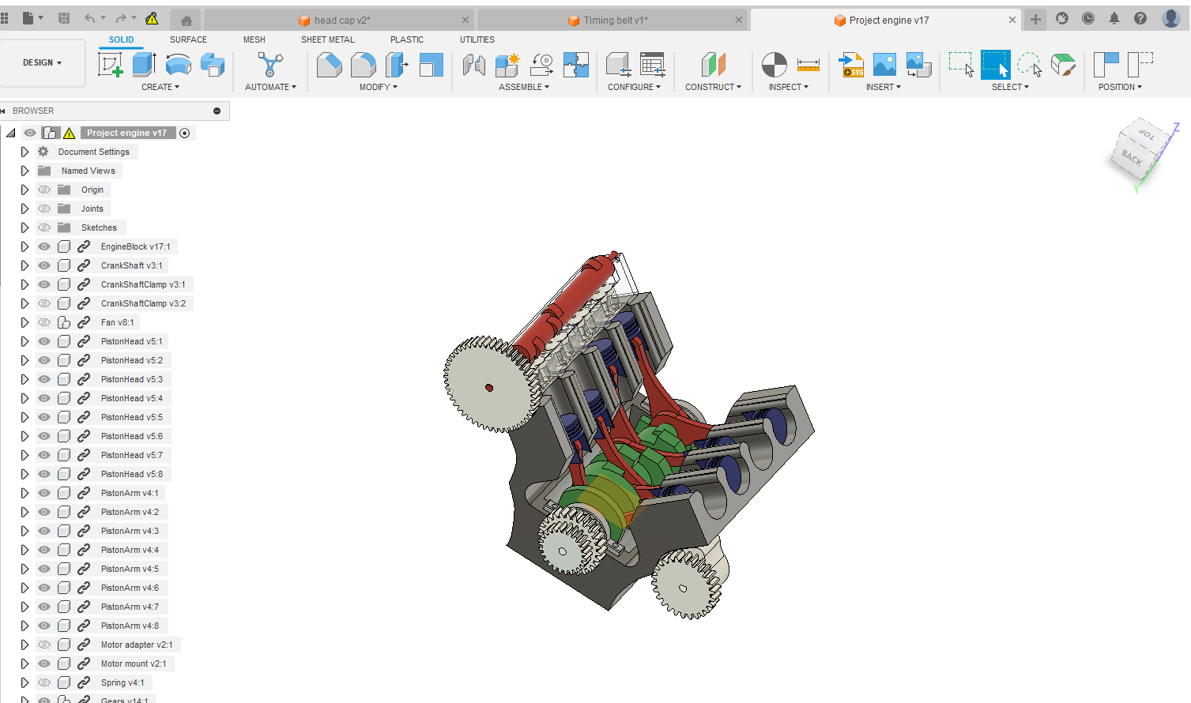The width and height of the screenshot is (1191, 703).
Task: Activate the highlighted Select tool
Action: point(996,65)
